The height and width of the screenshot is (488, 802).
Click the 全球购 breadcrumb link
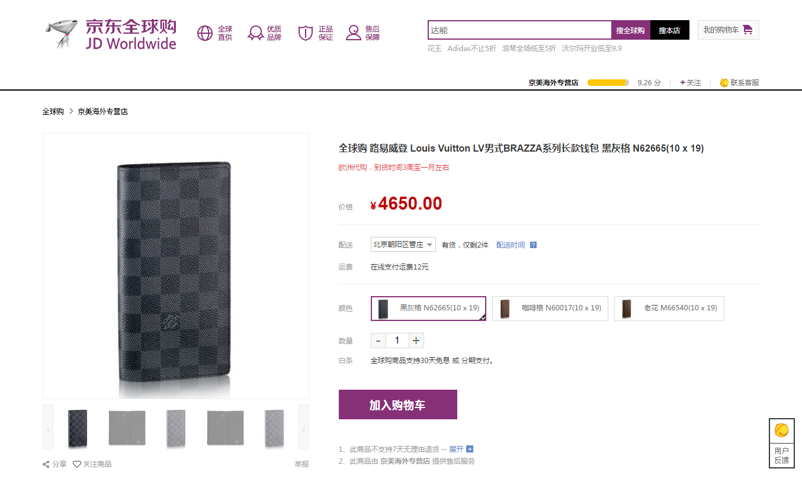[53, 111]
